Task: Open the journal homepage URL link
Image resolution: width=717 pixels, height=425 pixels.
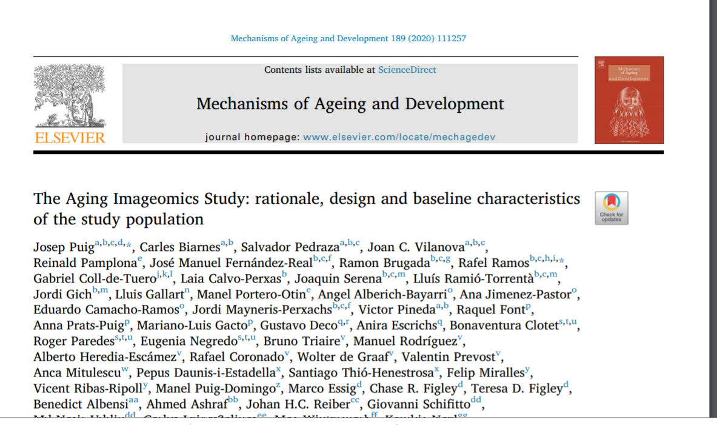Action: point(399,137)
